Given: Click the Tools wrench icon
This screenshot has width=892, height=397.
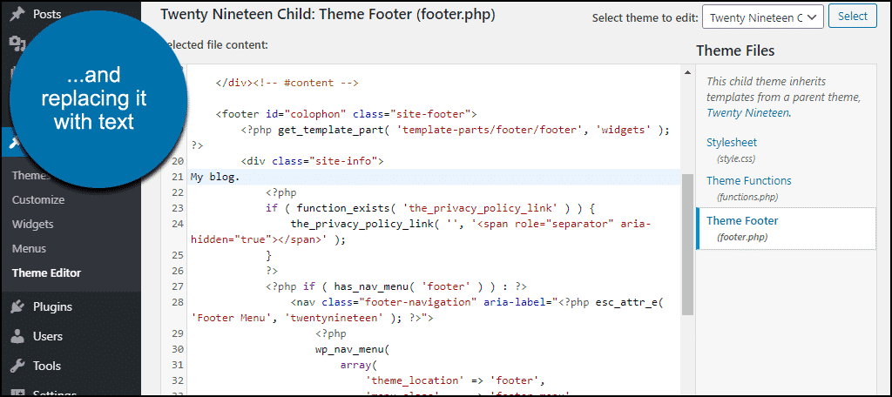Looking at the screenshot, I should [17, 366].
